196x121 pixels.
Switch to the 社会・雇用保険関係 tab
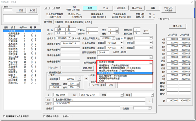pos(74,22)
